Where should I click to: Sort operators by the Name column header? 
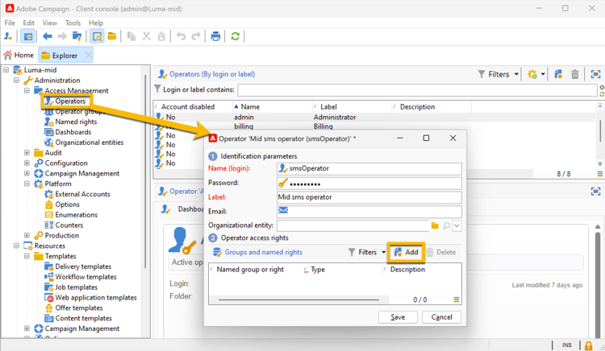pyautogui.click(x=272, y=107)
